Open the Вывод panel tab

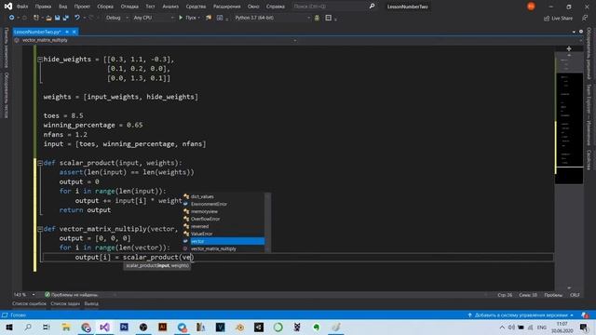[x=91, y=304]
